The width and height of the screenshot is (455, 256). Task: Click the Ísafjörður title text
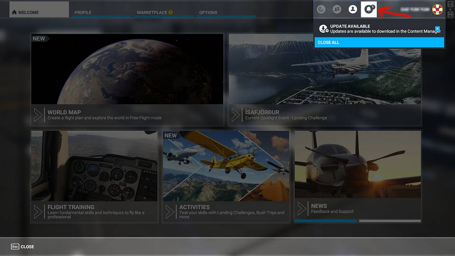point(262,112)
